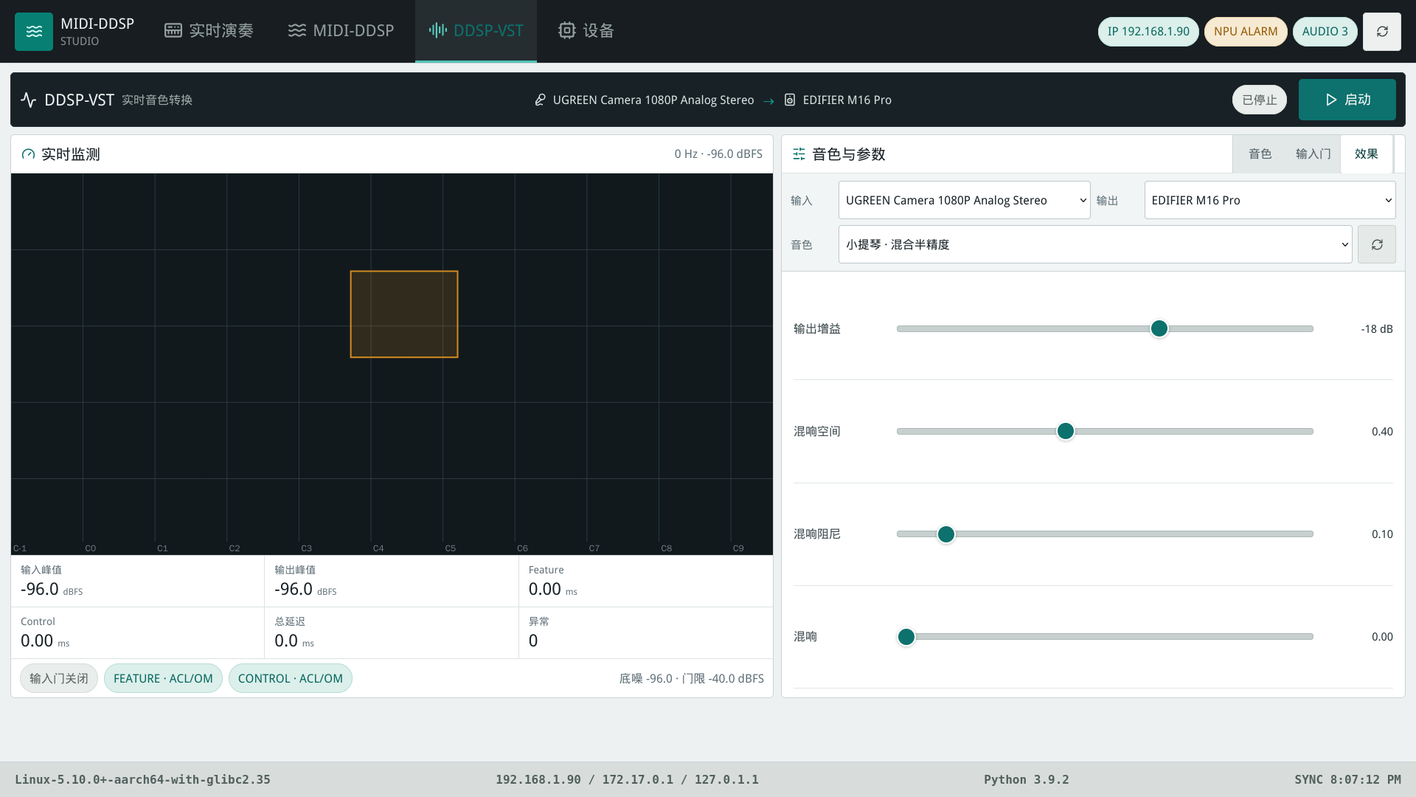Click the 总延迟 0.0 ms readout
Screen dimensions: 1416x797
pos(392,633)
